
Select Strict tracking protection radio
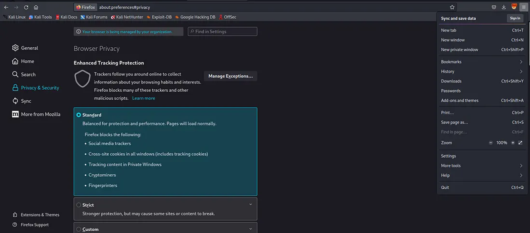click(x=79, y=205)
